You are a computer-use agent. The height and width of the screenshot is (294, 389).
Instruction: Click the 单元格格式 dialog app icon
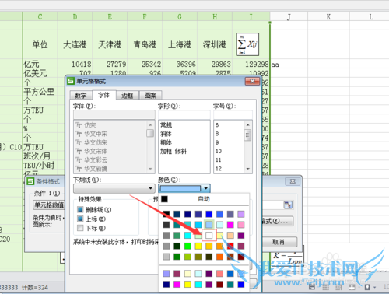[x=71, y=81]
